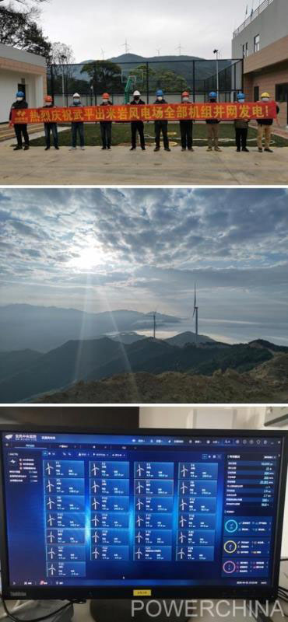Click the wind turbine icon in tile F4
Viewport: 288px width, 622px height.
pyautogui.click(x=184, y=471)
